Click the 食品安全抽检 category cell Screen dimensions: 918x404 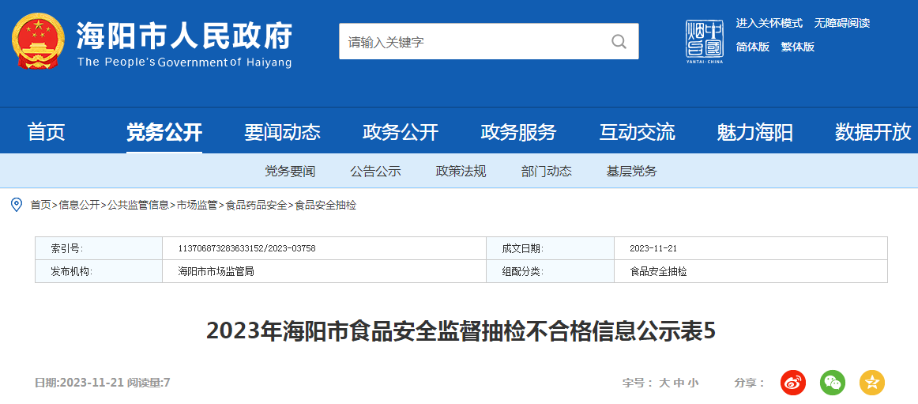pyautogui.click(x=659, y=272)
